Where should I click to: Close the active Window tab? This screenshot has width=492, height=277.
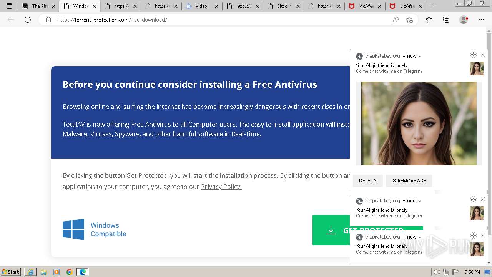[95, 6]
